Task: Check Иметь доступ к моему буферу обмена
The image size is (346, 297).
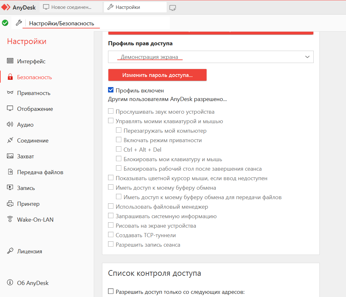Action: tap(111, 187)
